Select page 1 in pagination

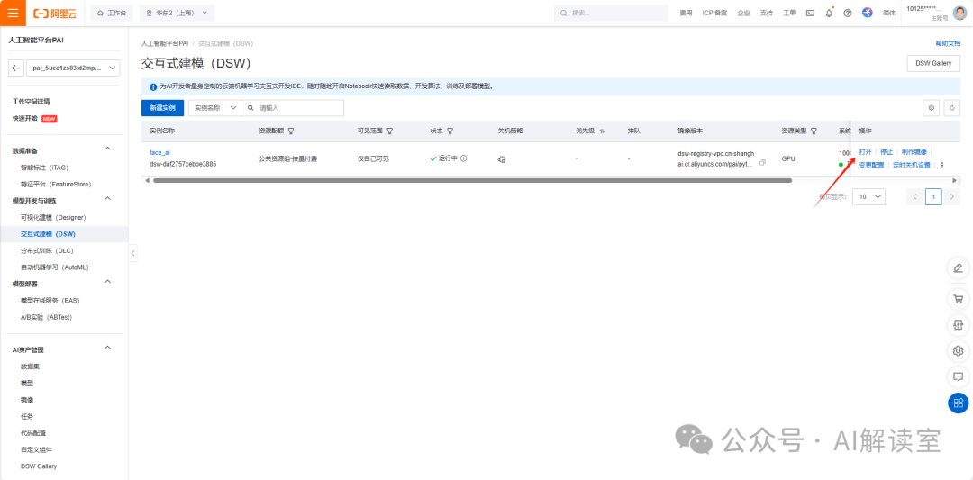[x=933, y=196]
